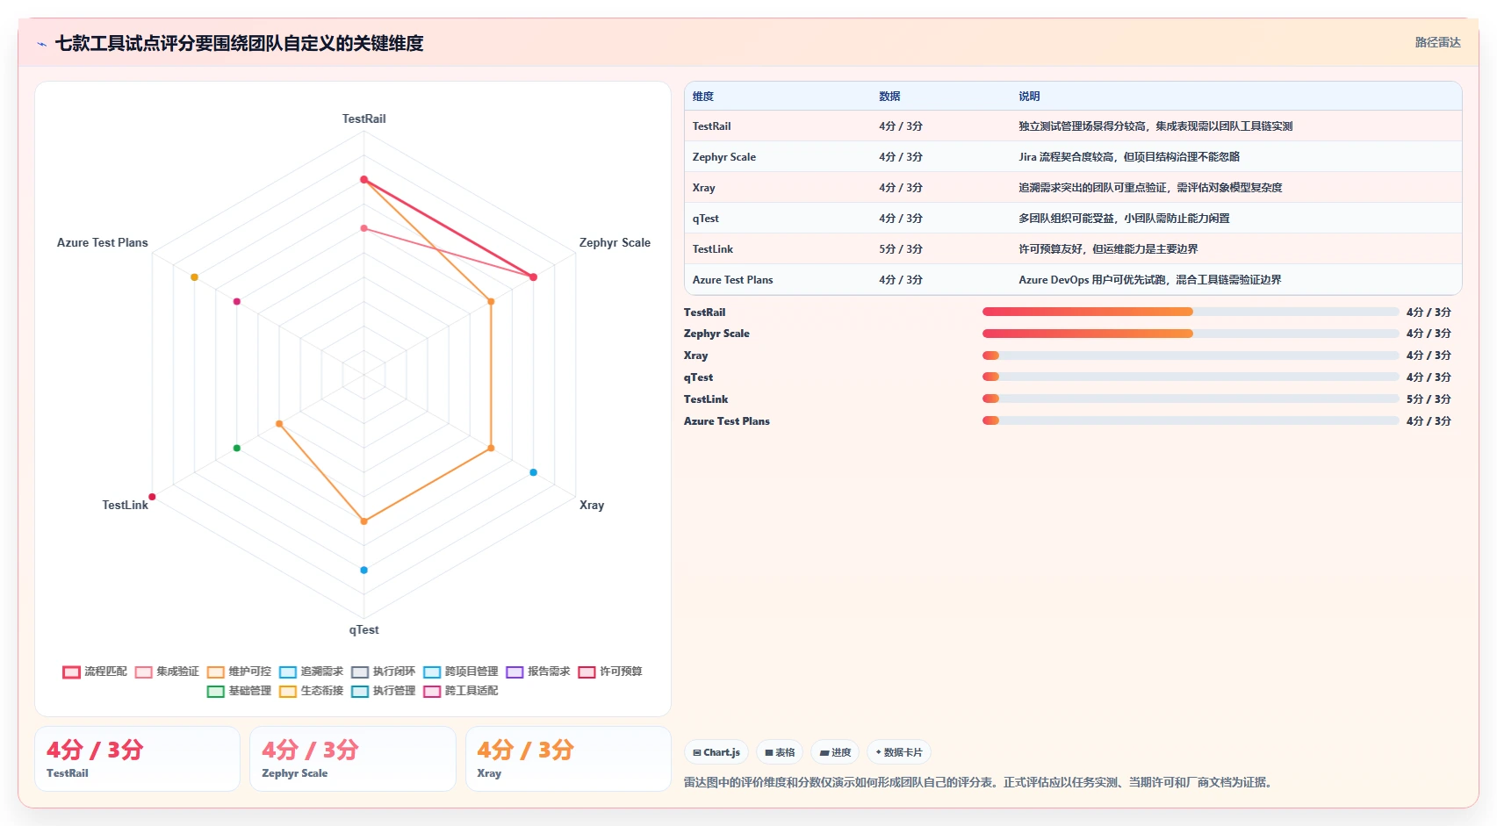Click the 跨工具适配 legend color swatch
This screenshot has height=826, width=1497.
(x=431, y=692)
